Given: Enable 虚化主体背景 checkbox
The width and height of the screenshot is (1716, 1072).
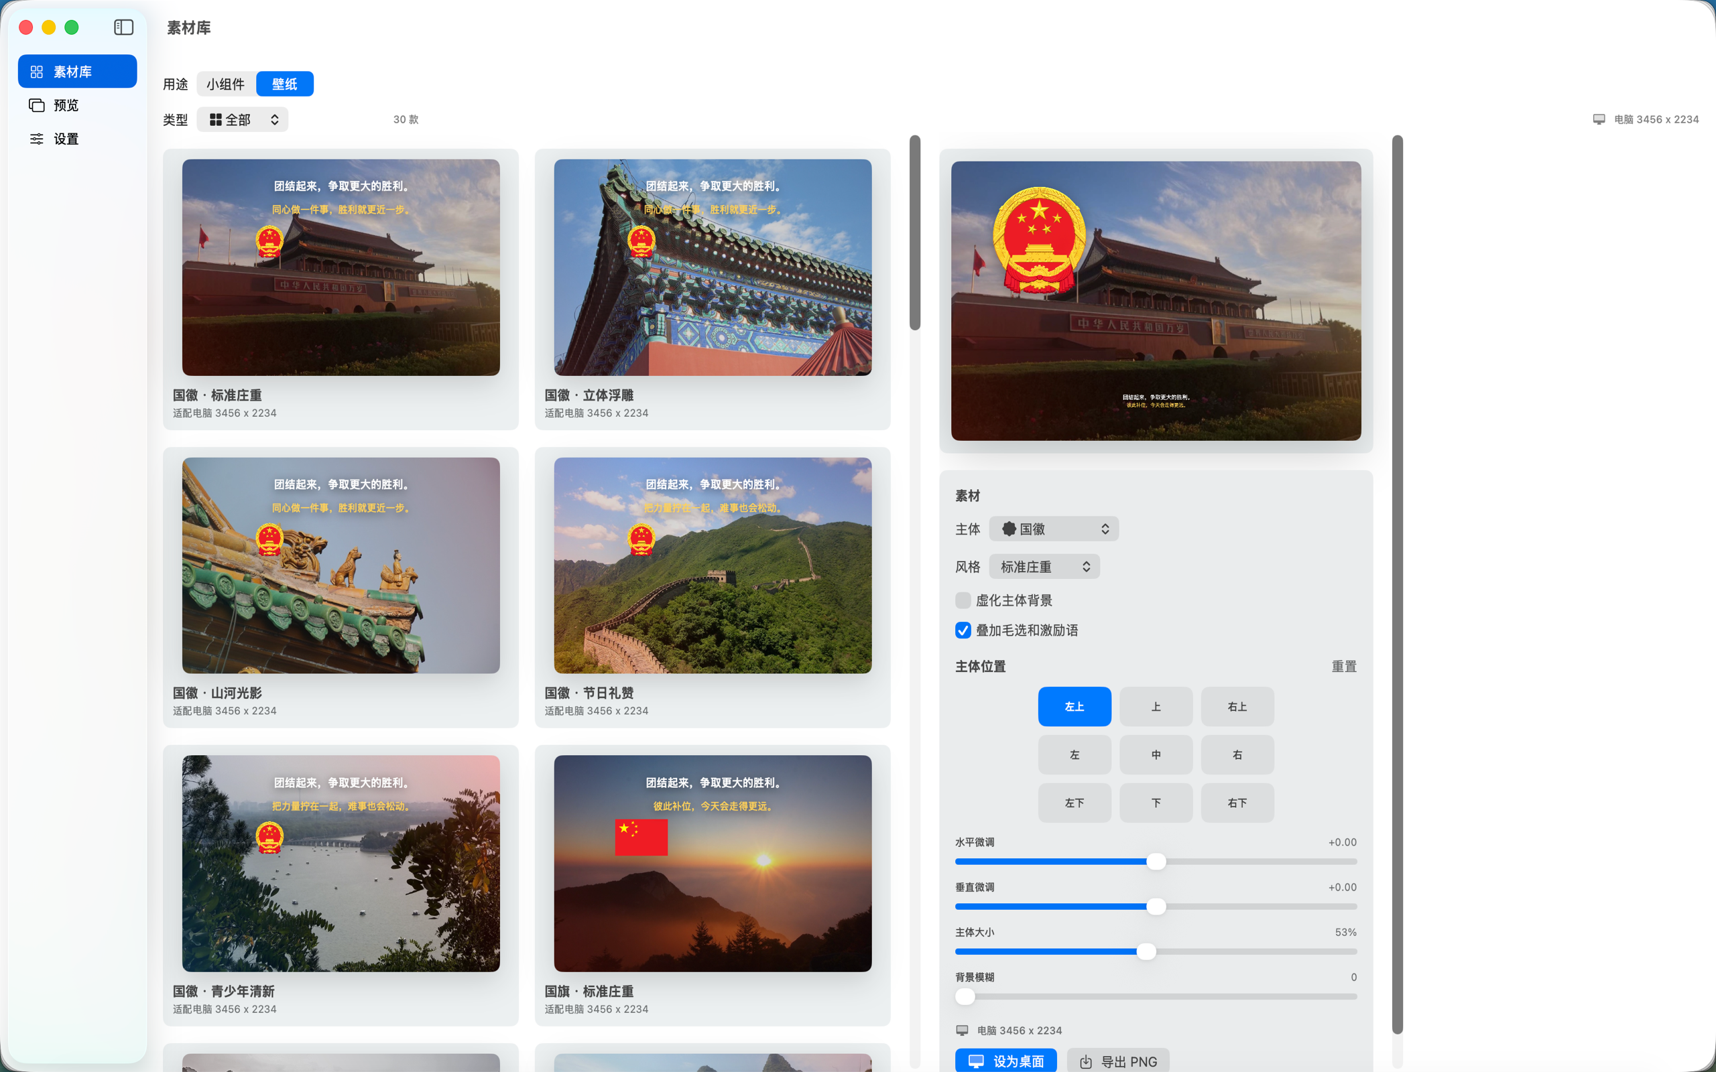Looking at the screenshot, I should click(x=963, y=600).
